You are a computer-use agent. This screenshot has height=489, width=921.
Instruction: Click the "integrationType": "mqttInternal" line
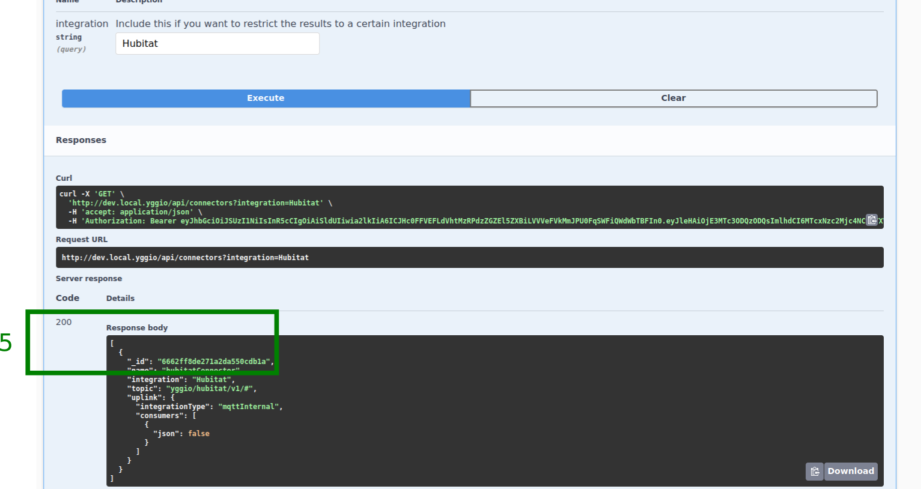[209, 407]
